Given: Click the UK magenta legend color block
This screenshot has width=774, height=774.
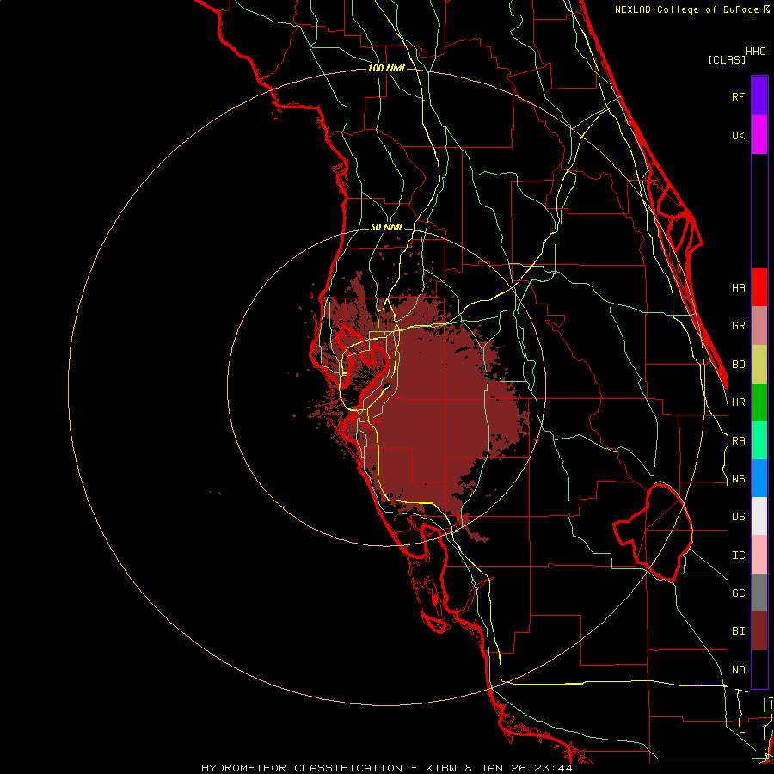Looking at the screenshot, I should [759, 135].
